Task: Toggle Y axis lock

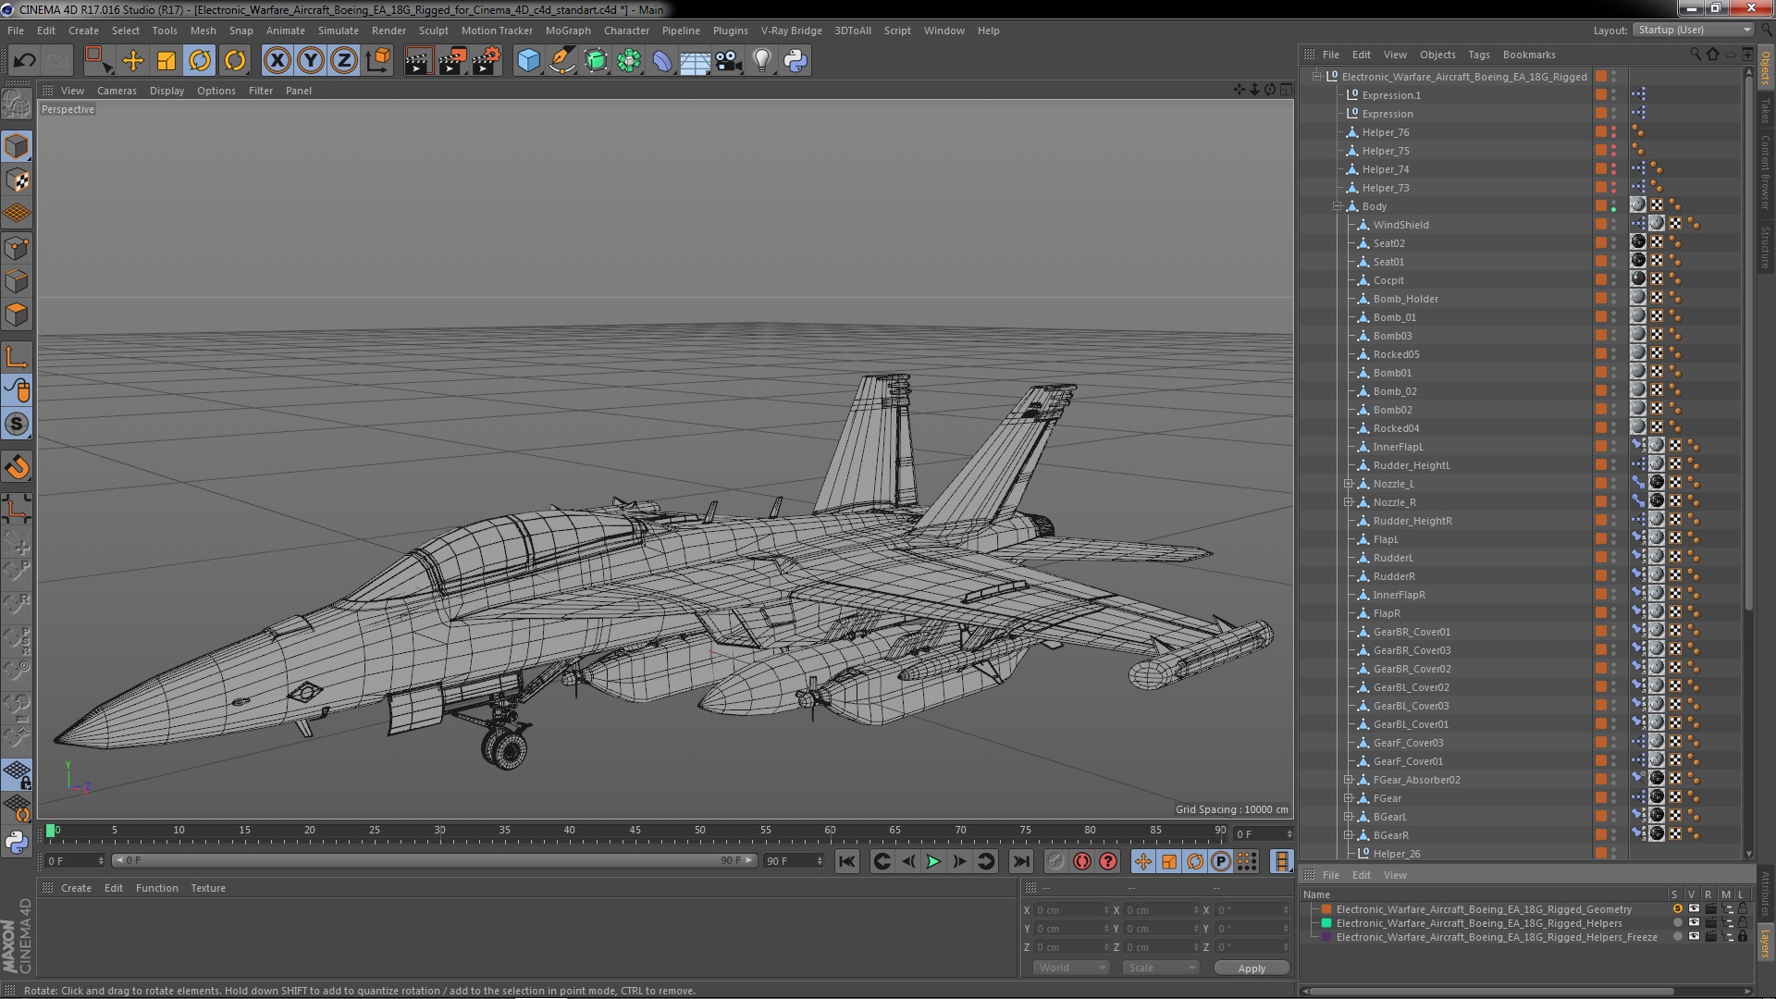Action: click(x=311, y=61)
